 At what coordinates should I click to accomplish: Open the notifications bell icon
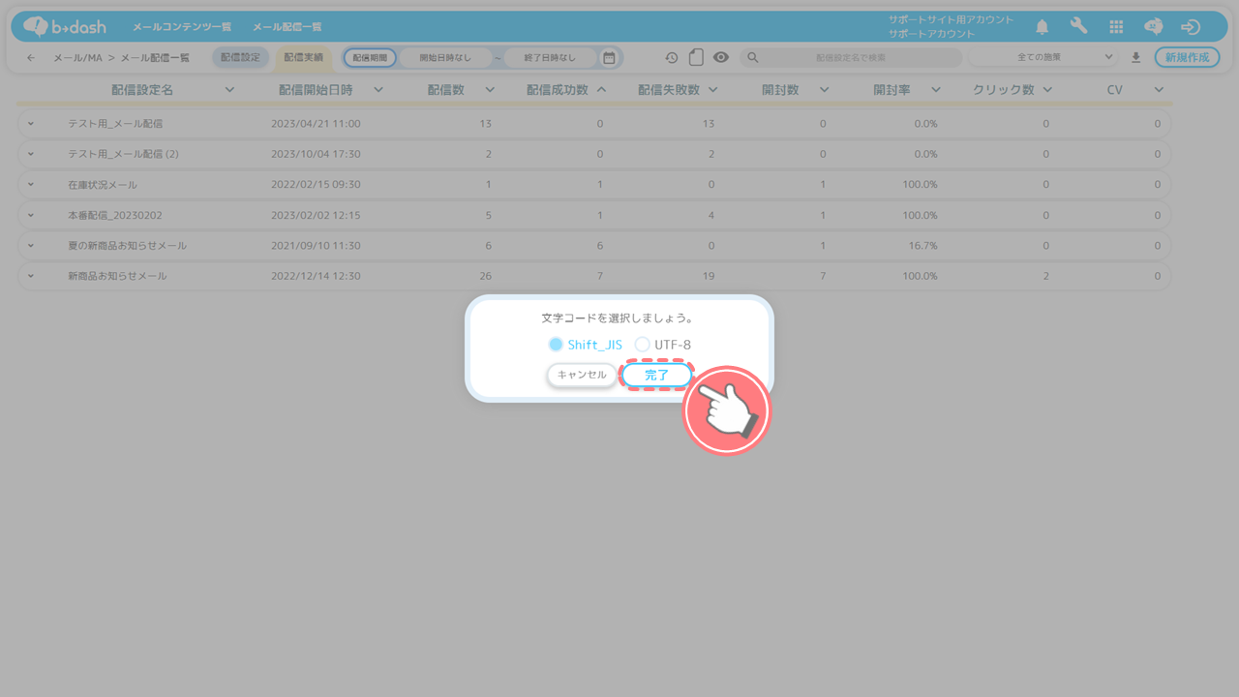tap(1043, 27)
